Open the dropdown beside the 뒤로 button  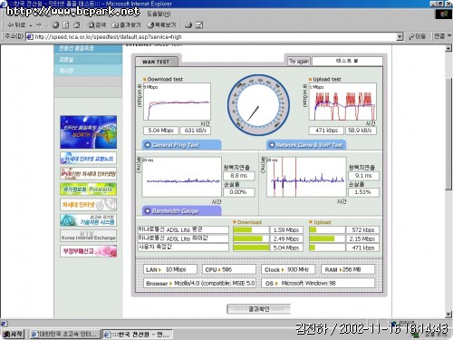coord(31,25)
